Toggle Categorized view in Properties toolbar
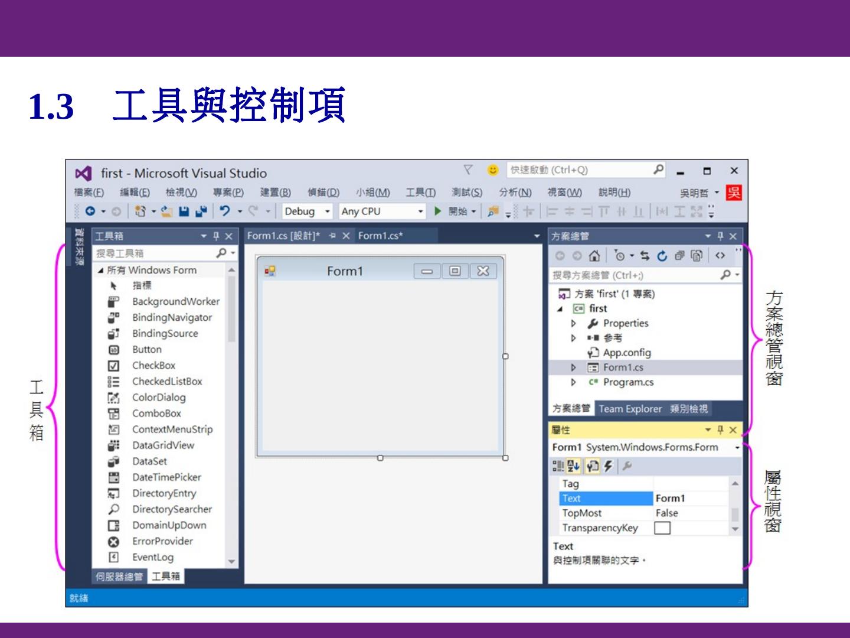850x638 pixels. [x=558, y=466]
